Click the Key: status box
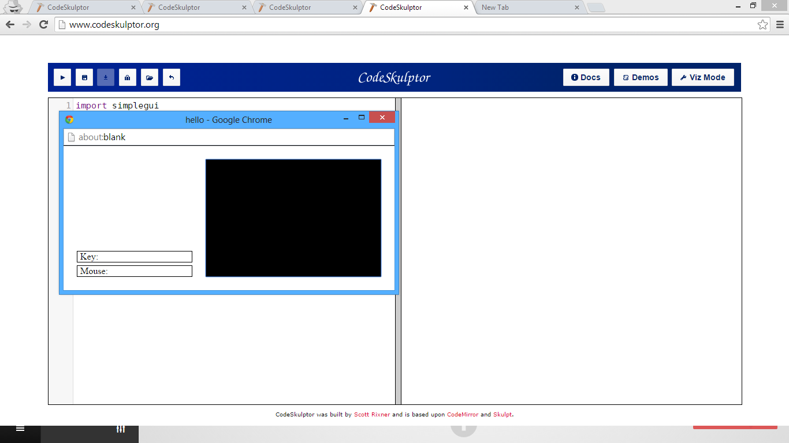This screenshot has width=789, height=443. pos(135,257)
